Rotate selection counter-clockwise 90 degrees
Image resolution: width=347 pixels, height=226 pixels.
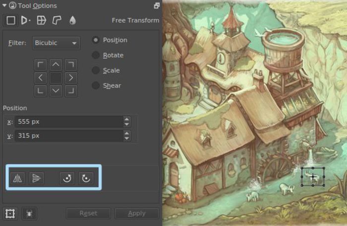coord(67,178)
